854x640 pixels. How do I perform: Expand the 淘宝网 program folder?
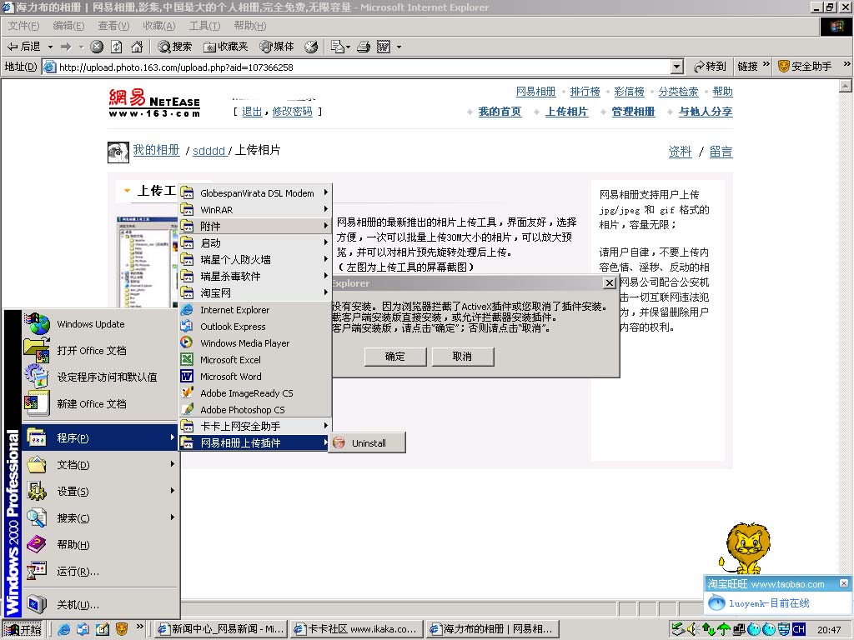(x=255, y=292)
